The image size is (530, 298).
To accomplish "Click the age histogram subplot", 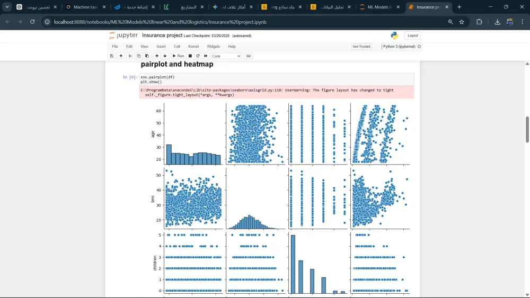I will pos(193,134).
